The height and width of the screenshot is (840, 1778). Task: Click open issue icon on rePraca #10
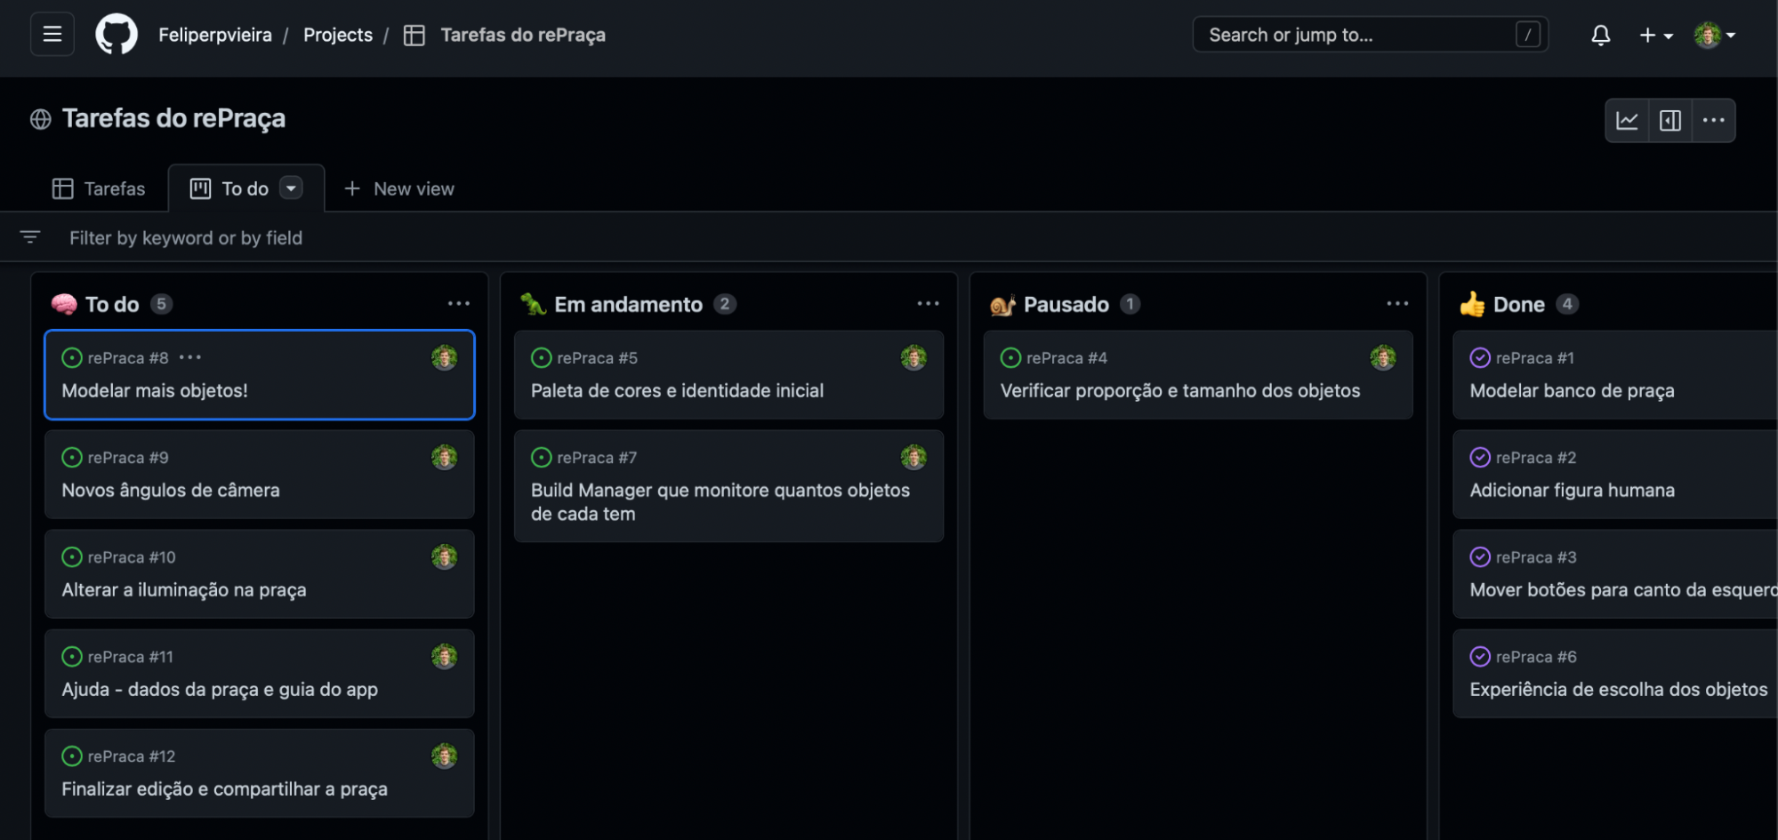click(x=72, y=556)
